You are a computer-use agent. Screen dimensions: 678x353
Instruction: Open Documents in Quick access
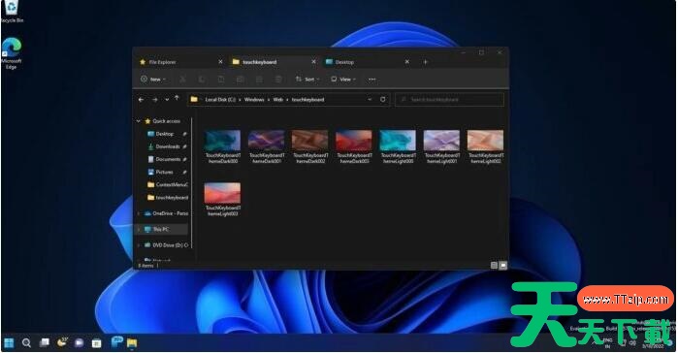point(167,159)
